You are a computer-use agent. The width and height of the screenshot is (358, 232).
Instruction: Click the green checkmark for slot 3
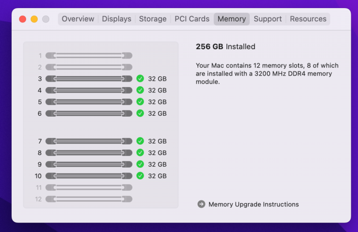click(x=140, y=79)
